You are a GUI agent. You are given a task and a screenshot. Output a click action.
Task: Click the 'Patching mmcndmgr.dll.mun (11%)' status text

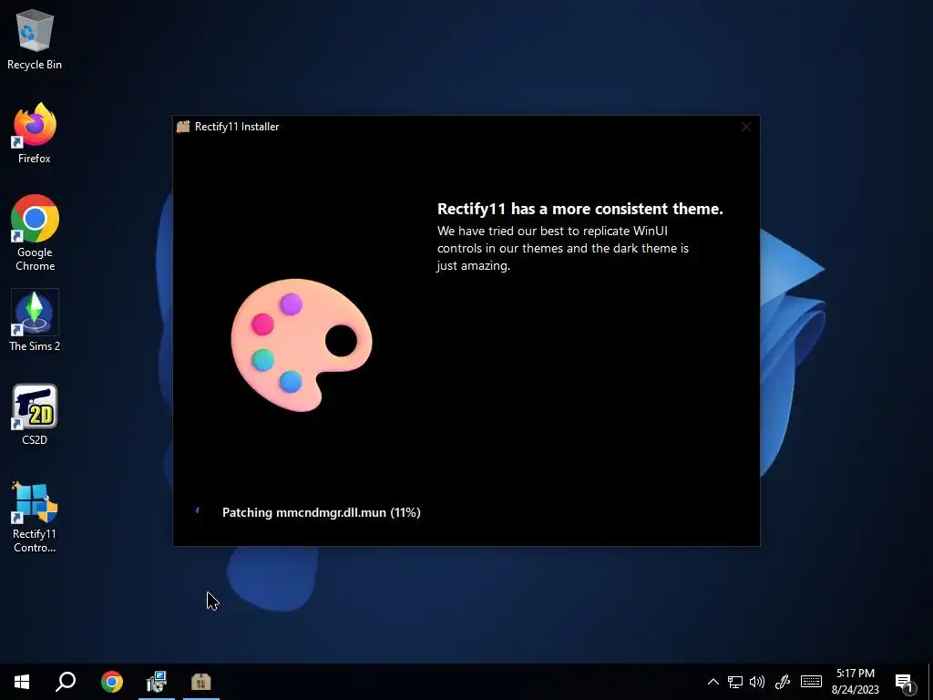point(322,512)
